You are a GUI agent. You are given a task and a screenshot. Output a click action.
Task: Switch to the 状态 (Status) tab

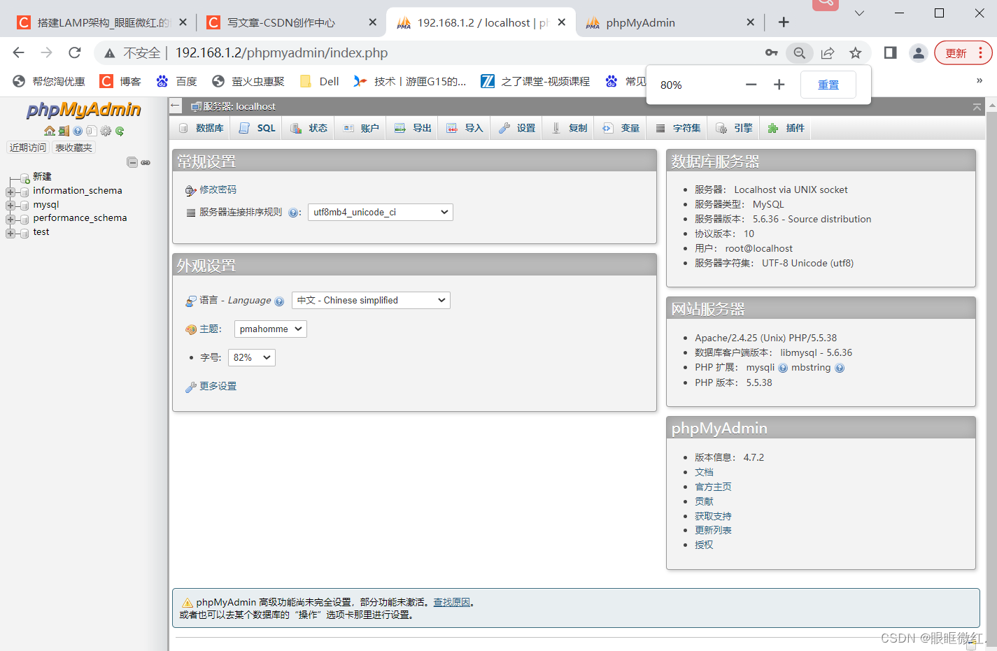point(309,128)
